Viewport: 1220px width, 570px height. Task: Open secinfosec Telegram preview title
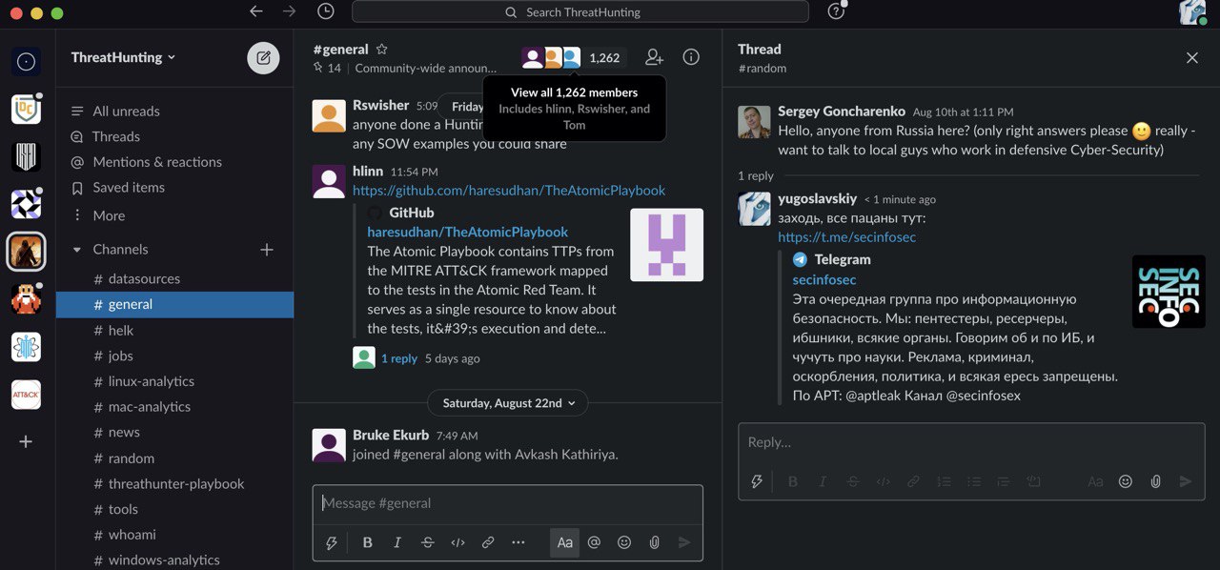pyautogui.click(x=824, y=279)
